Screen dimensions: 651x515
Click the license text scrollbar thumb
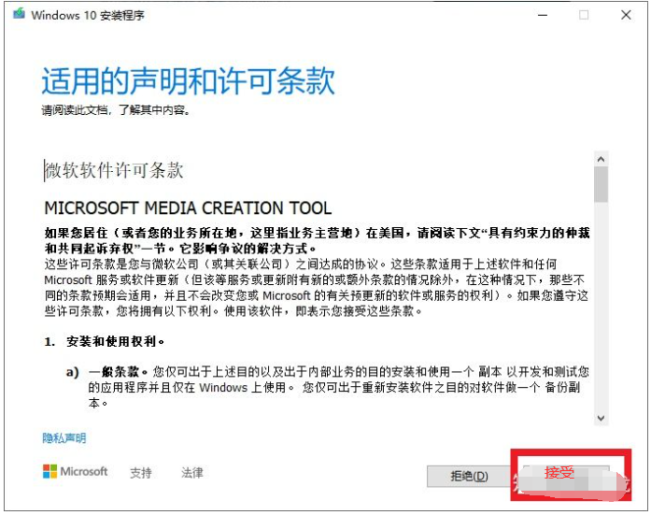coord(601,185)
